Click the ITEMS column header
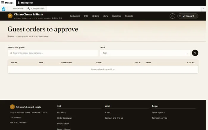This screenshot has height=130, width=208. tap(148, 63)
